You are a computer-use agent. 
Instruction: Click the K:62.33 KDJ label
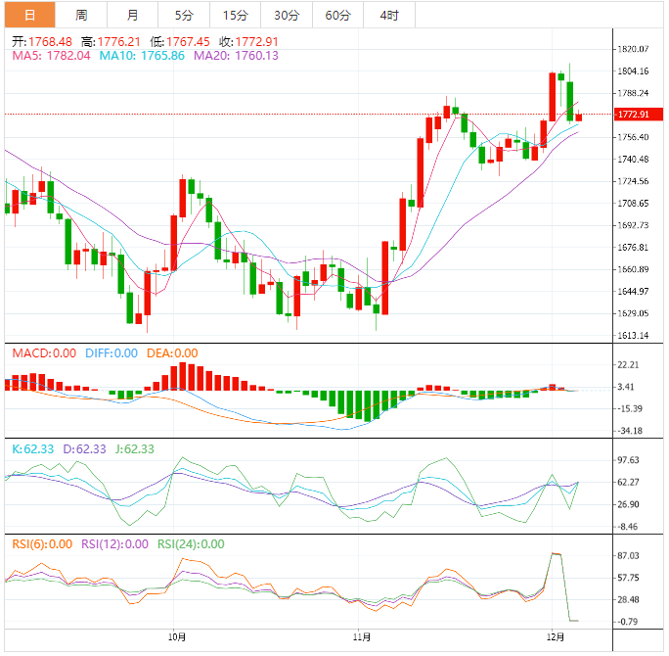tap(35, 449)
